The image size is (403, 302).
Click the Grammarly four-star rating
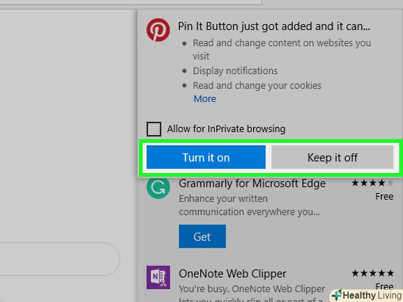(x=373, y=183)
